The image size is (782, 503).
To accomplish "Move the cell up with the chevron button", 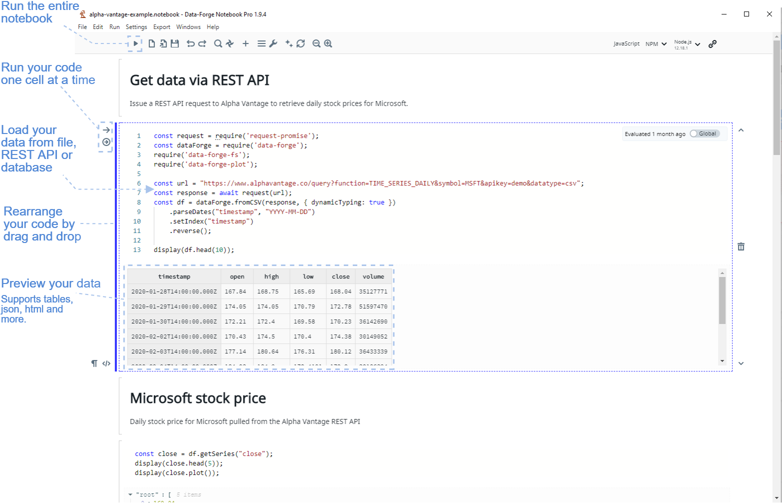I will [741, 130].
